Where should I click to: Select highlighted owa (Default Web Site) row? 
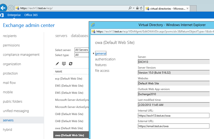click(x=71, y=135)
